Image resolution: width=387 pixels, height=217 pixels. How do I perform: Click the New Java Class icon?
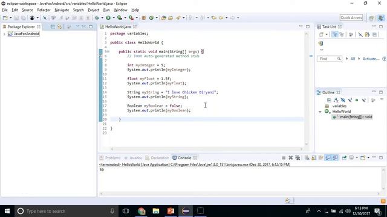151,17
